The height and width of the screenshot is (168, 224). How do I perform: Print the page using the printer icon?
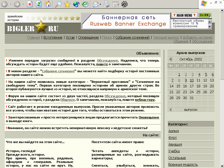tap(107, 4)
